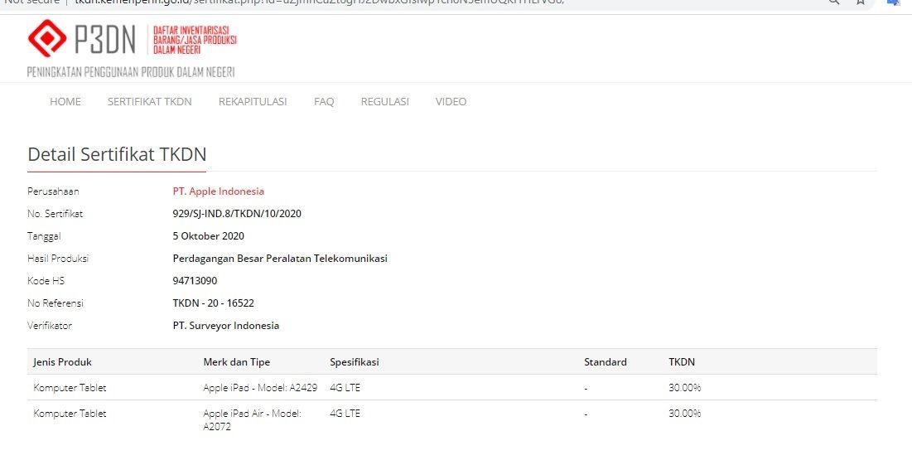Click the PT. Apple Indonesia company link

pyautogui.click(x=219, y=191)
